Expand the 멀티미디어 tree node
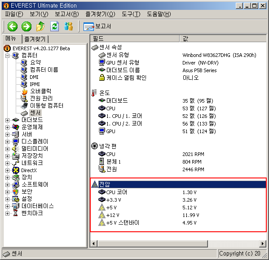This screenshot has height=260, width=269. [x=7, y=149]
